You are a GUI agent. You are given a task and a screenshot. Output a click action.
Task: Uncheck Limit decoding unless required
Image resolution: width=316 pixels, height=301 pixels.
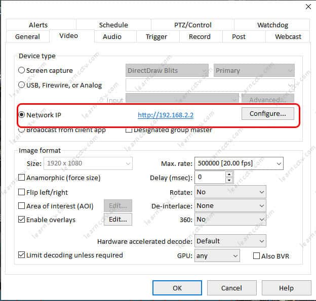[x=22, y=255]
